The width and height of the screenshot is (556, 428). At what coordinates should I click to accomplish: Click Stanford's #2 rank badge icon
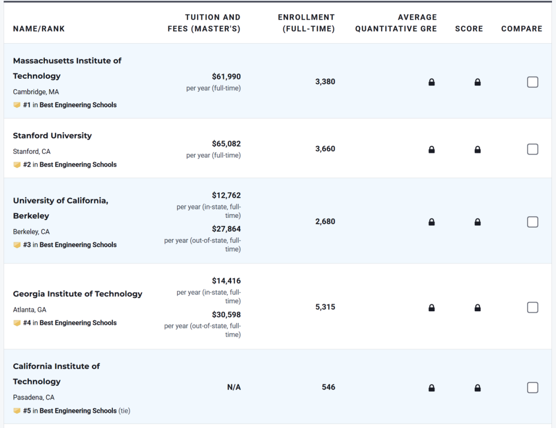(x=16, y=164)
